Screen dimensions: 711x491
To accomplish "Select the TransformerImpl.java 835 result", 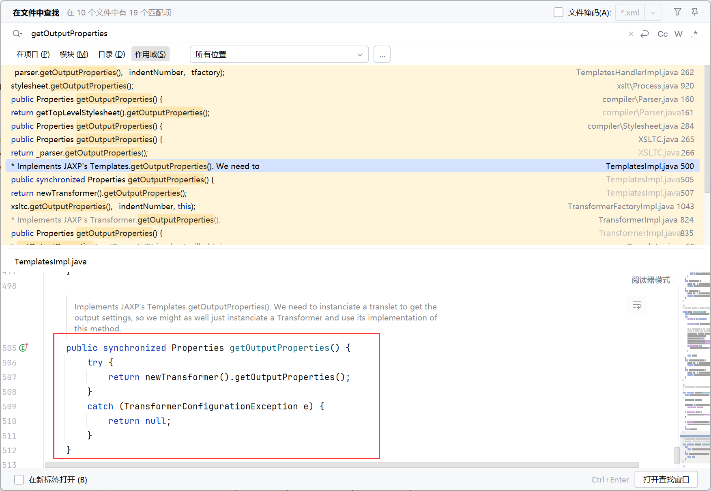I will pyautogui.click(x=352, y=234).
